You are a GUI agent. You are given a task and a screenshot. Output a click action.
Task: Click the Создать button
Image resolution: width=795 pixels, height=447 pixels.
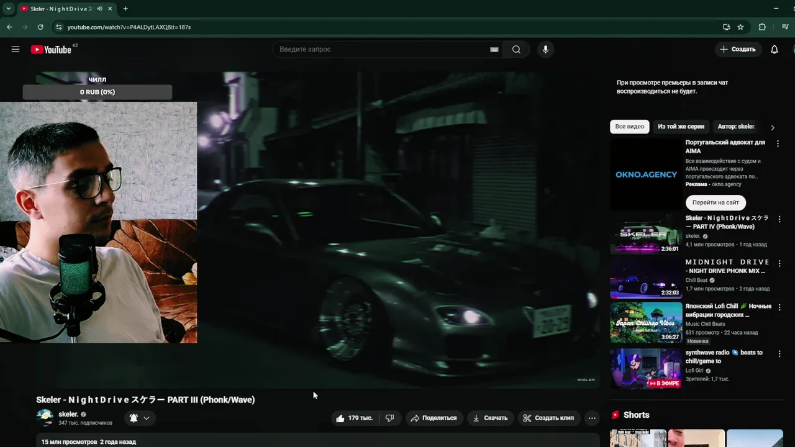tap(738, 50)
